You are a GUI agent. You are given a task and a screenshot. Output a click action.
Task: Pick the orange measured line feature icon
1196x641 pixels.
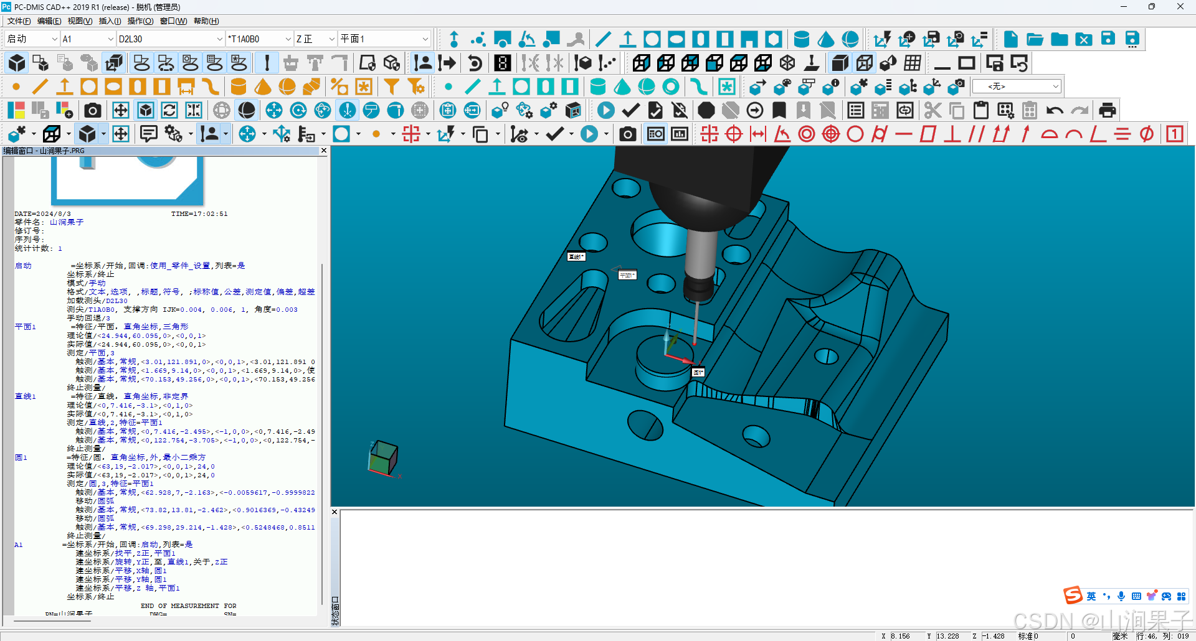(x=40, y=87)
